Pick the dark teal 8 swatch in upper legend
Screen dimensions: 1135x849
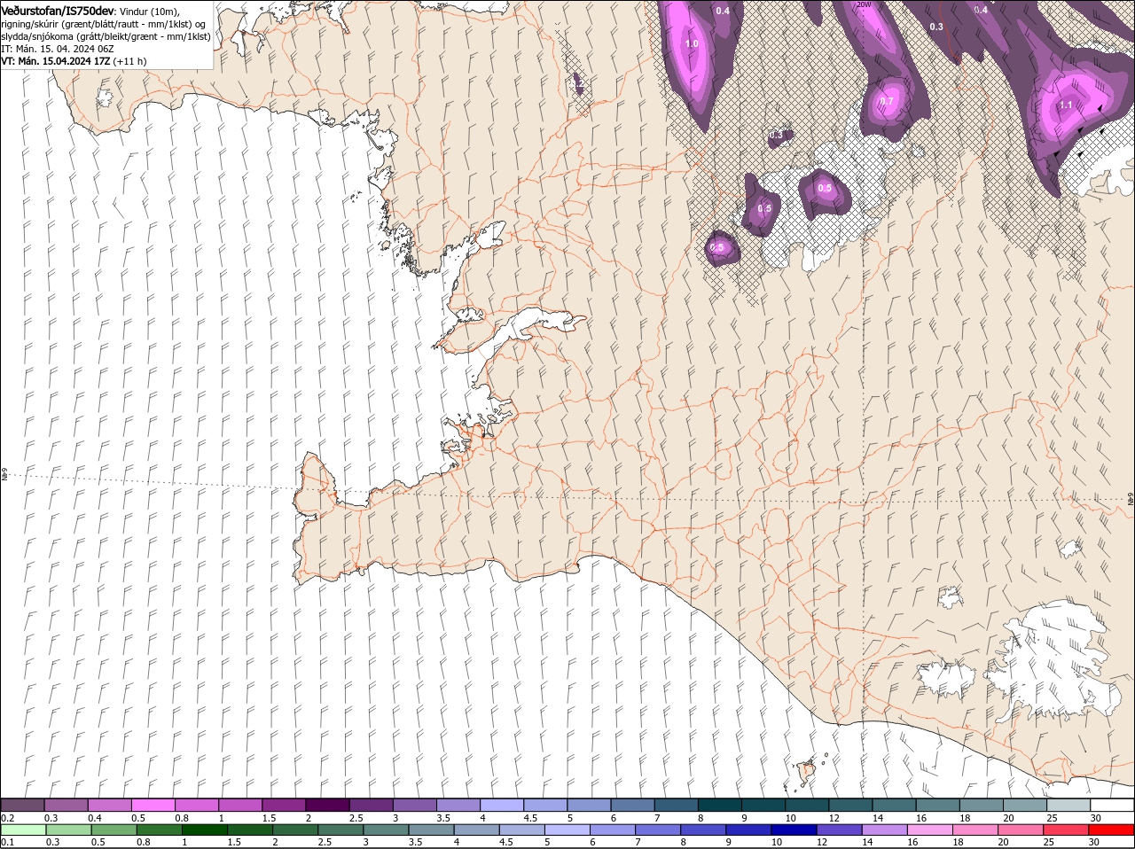(x=720, y=805)
